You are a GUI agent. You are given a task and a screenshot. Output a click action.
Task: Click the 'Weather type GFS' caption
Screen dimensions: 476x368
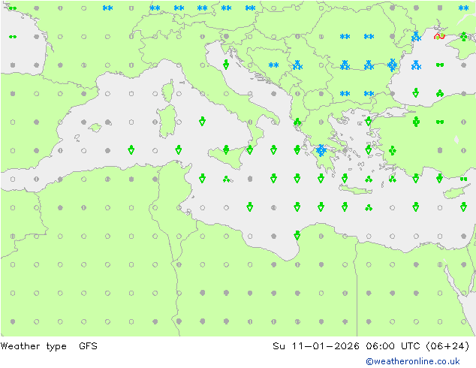point(49,345)
